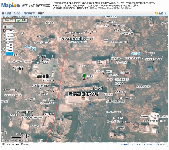Image resolution: width=169 pixels, height=150 pixels.
Task: Open the 地図のヘルプ footer link
Action: point(151,144)
